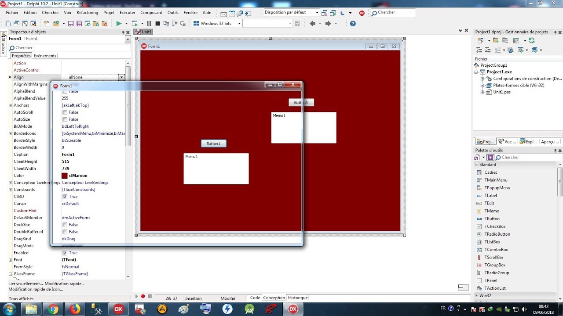Expand the Font property
Viewport: 563px width, 316px height.
(10, 260)
